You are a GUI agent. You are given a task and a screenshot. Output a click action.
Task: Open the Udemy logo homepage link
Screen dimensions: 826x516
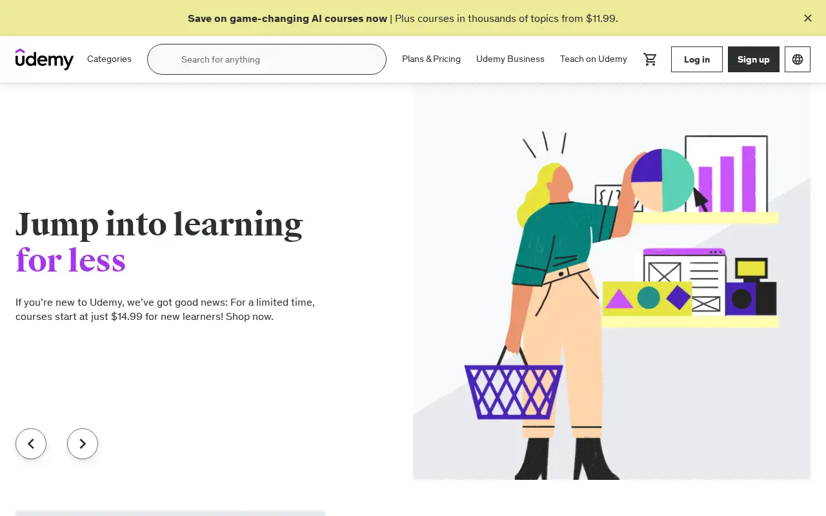coord(45,59)
